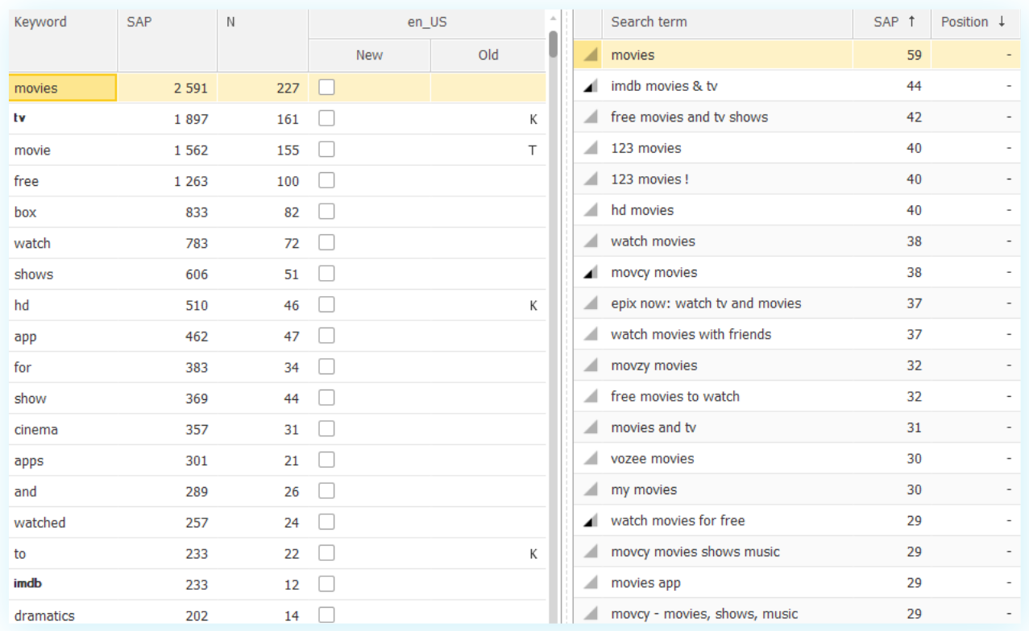Click the signal icon next to '123 movies !'

591,179
